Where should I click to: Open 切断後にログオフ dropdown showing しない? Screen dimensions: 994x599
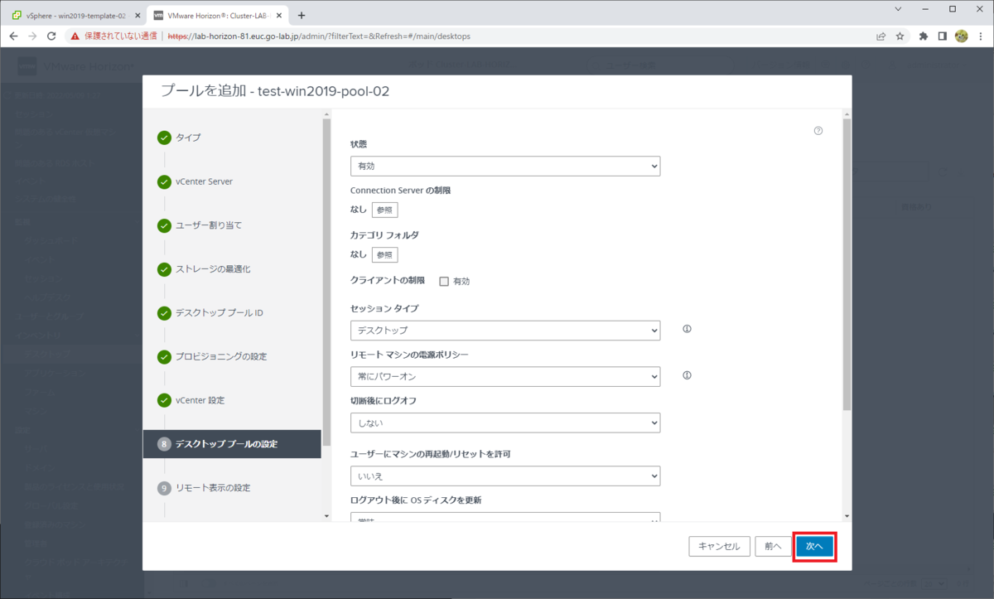(505, 423)
